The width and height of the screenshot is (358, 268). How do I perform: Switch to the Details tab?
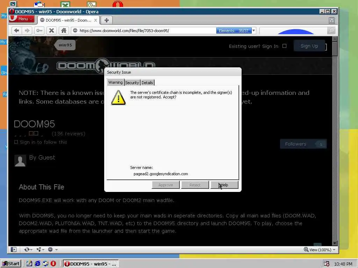[x=147, y=83]
